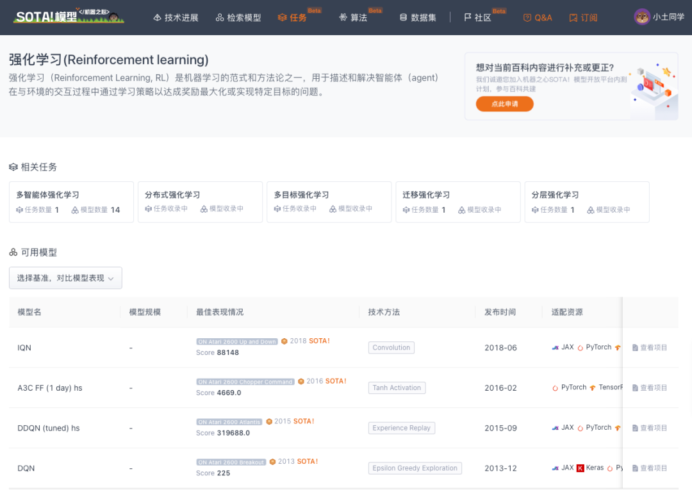Open the 订阅 subscription link
Image resolution: width=692 pixels, height=490 pixels.
coord(584,18)
